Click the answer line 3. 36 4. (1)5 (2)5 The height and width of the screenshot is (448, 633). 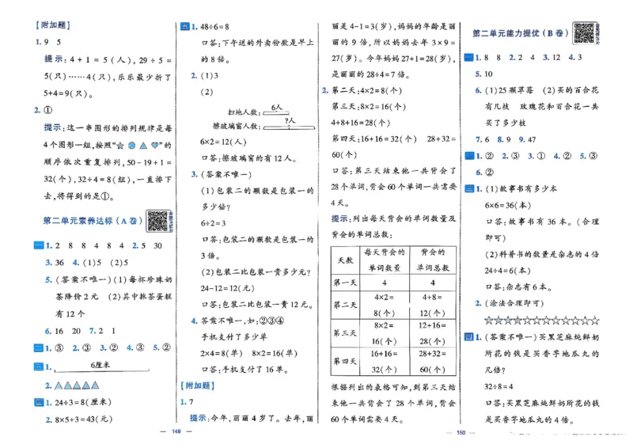87,263
